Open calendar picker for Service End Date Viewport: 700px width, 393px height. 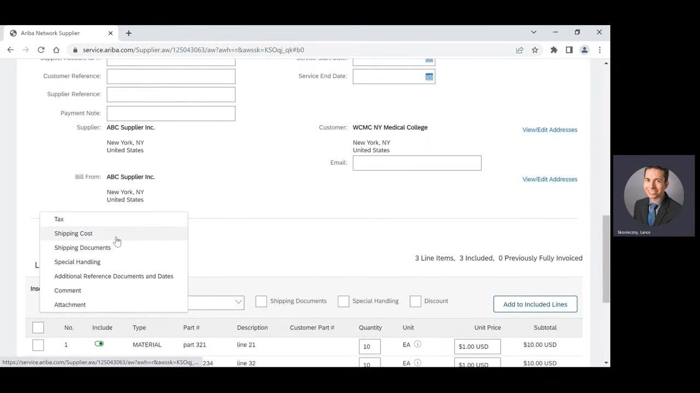[429, 76]
